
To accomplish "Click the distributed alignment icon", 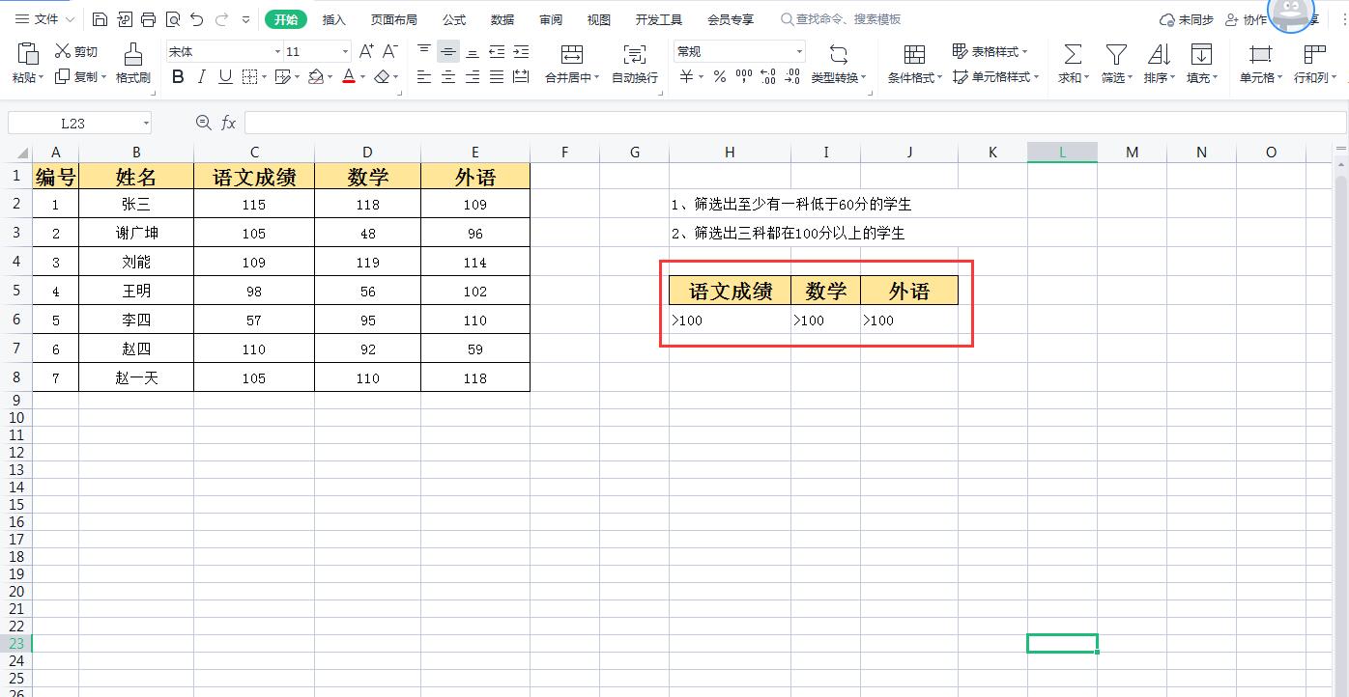I will coord(521,77).
